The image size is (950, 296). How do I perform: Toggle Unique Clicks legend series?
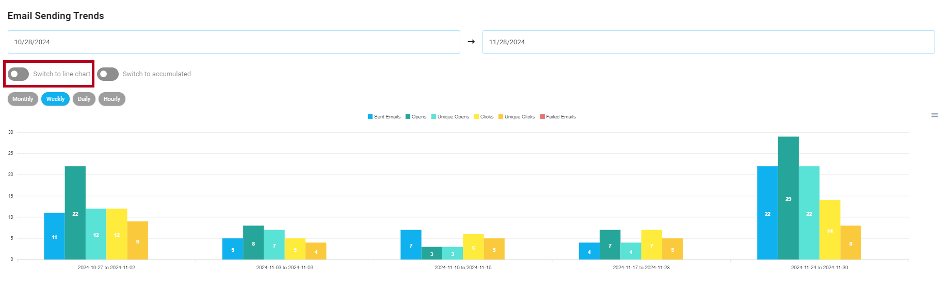[x=517, y=117]
